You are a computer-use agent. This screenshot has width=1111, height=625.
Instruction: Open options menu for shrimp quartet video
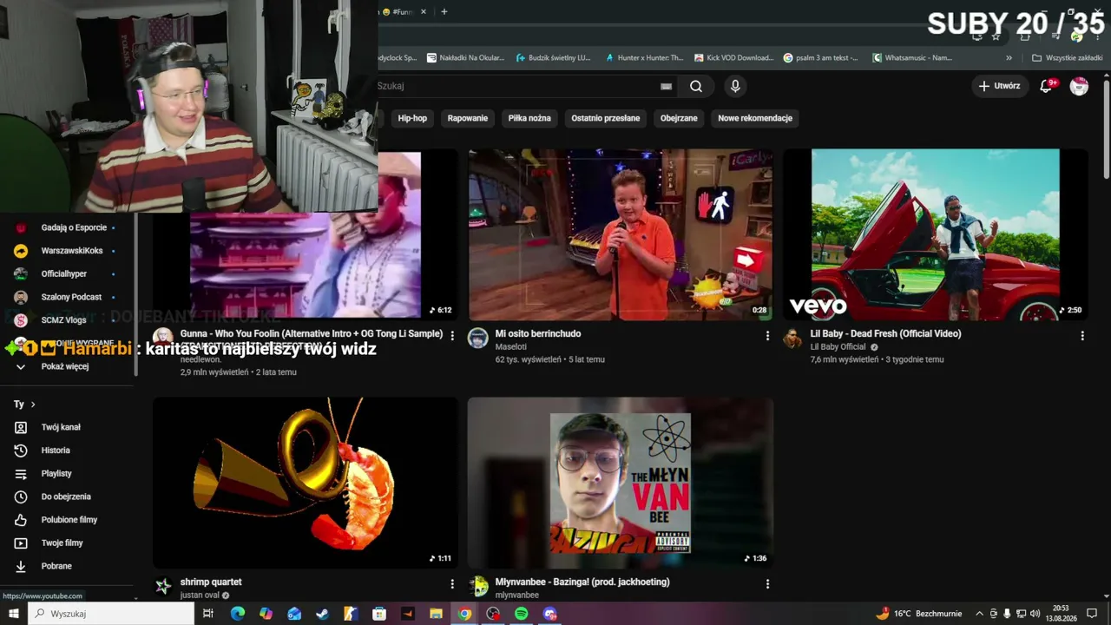click(452, 584)
